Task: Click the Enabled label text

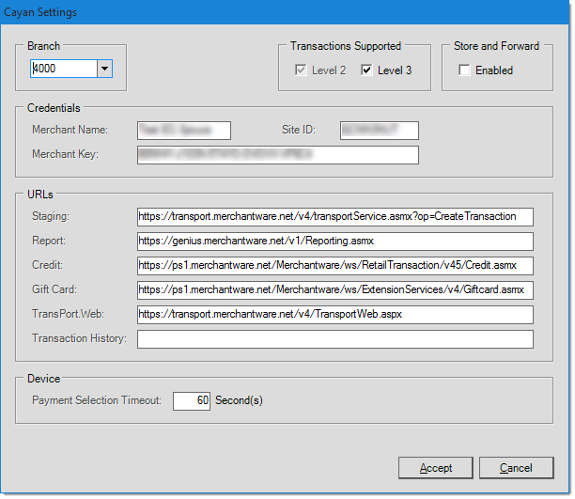Action: pos(494,70)
